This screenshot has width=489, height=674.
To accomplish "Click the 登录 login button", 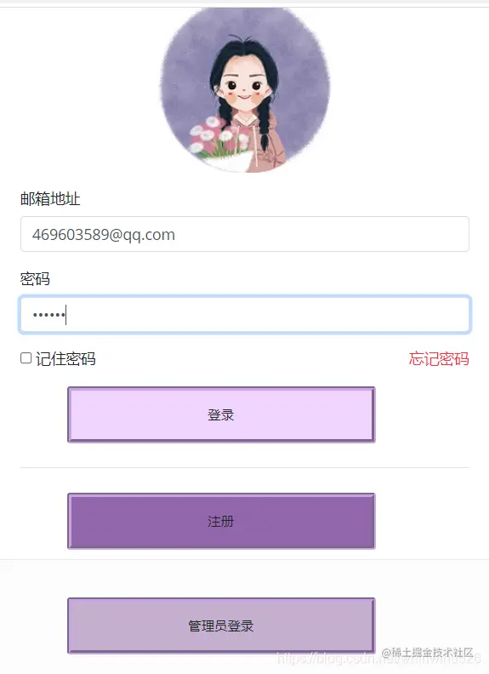I will (x=221, y=414).
